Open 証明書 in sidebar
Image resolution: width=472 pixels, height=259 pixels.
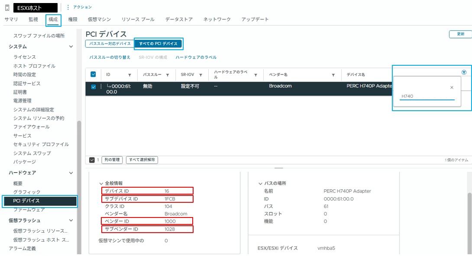[x=20, y=92]
